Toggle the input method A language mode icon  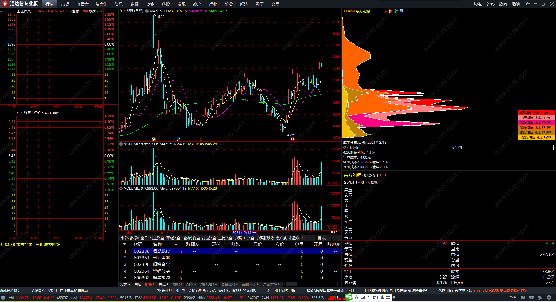pyautogui.click(x=356, y=297)
